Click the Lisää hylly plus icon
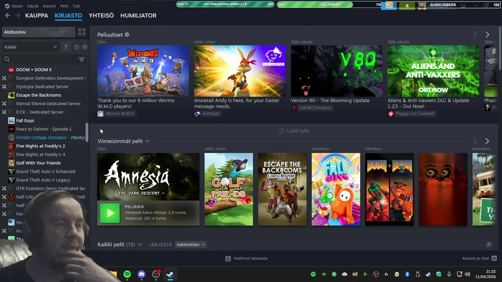Screen dimensions: 502x282 [282, 131]
